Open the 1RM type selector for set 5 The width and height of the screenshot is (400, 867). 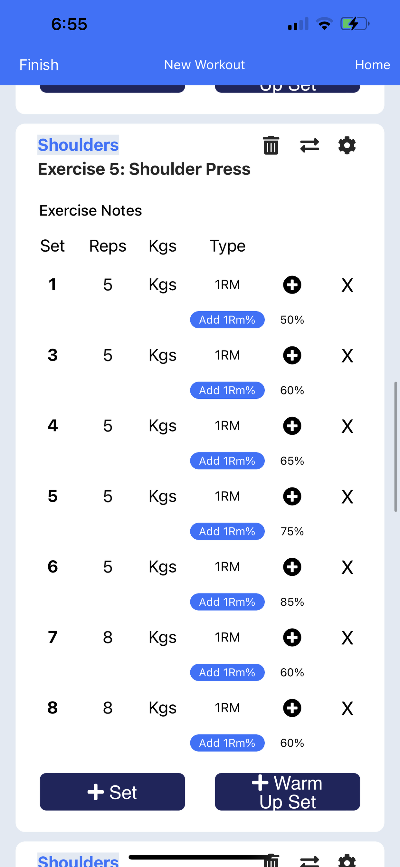228,496
